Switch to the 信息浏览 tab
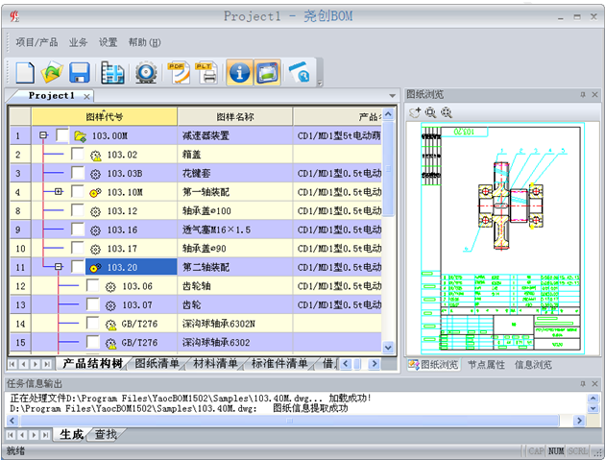This screenshot has width=605, height=460. (533, 365)
